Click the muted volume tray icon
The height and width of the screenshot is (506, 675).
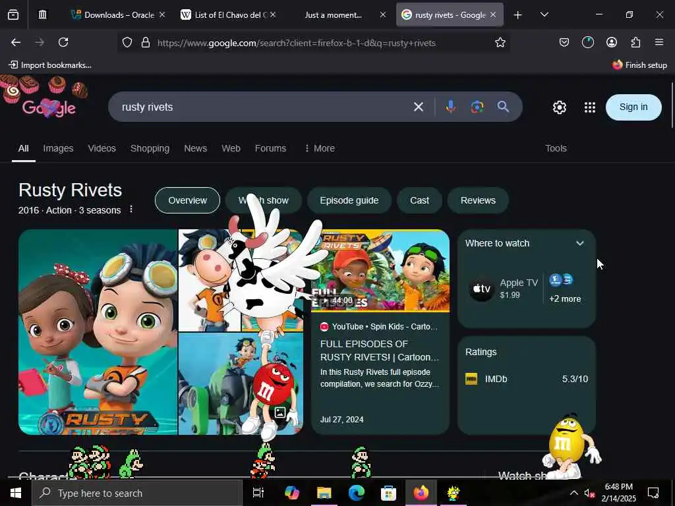[589, 493]
